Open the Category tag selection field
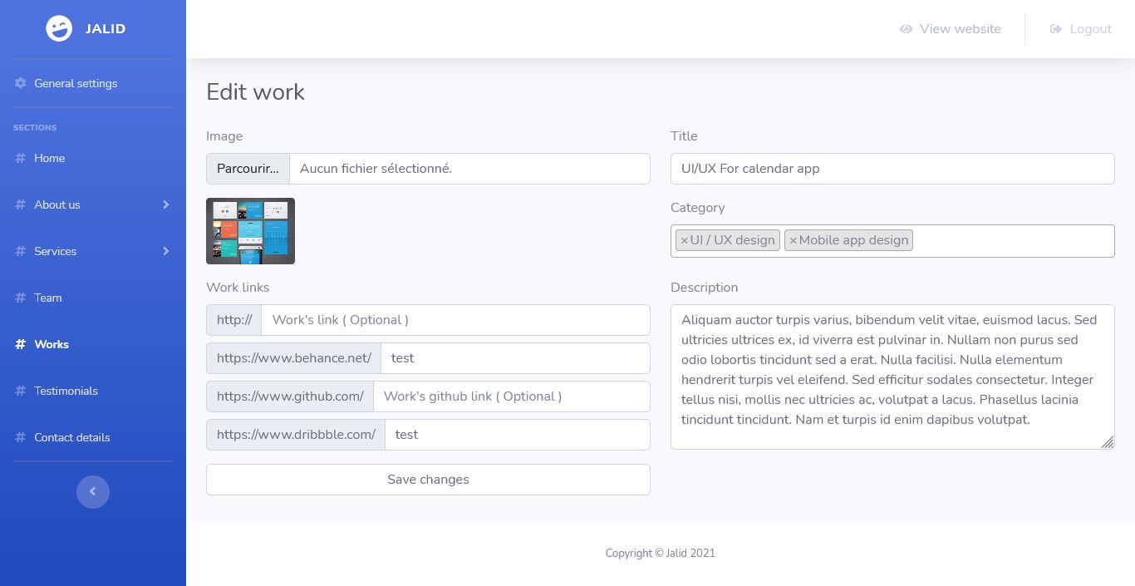Screen dimensions: 1135x586 coord(1012,241)
